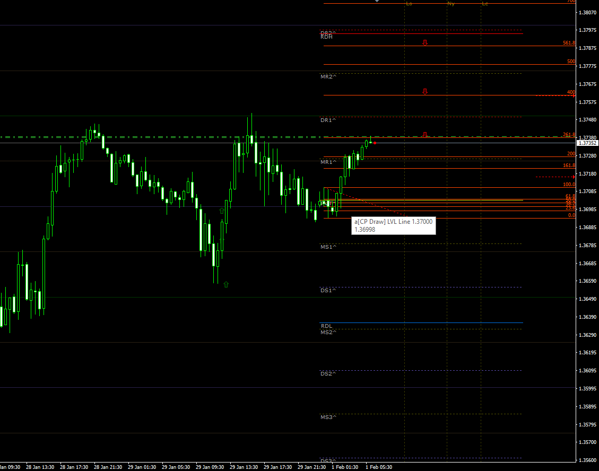The image size is (599, 471).
Task: Click the red down arrow on the 400 line
Action: pos(425,92)
